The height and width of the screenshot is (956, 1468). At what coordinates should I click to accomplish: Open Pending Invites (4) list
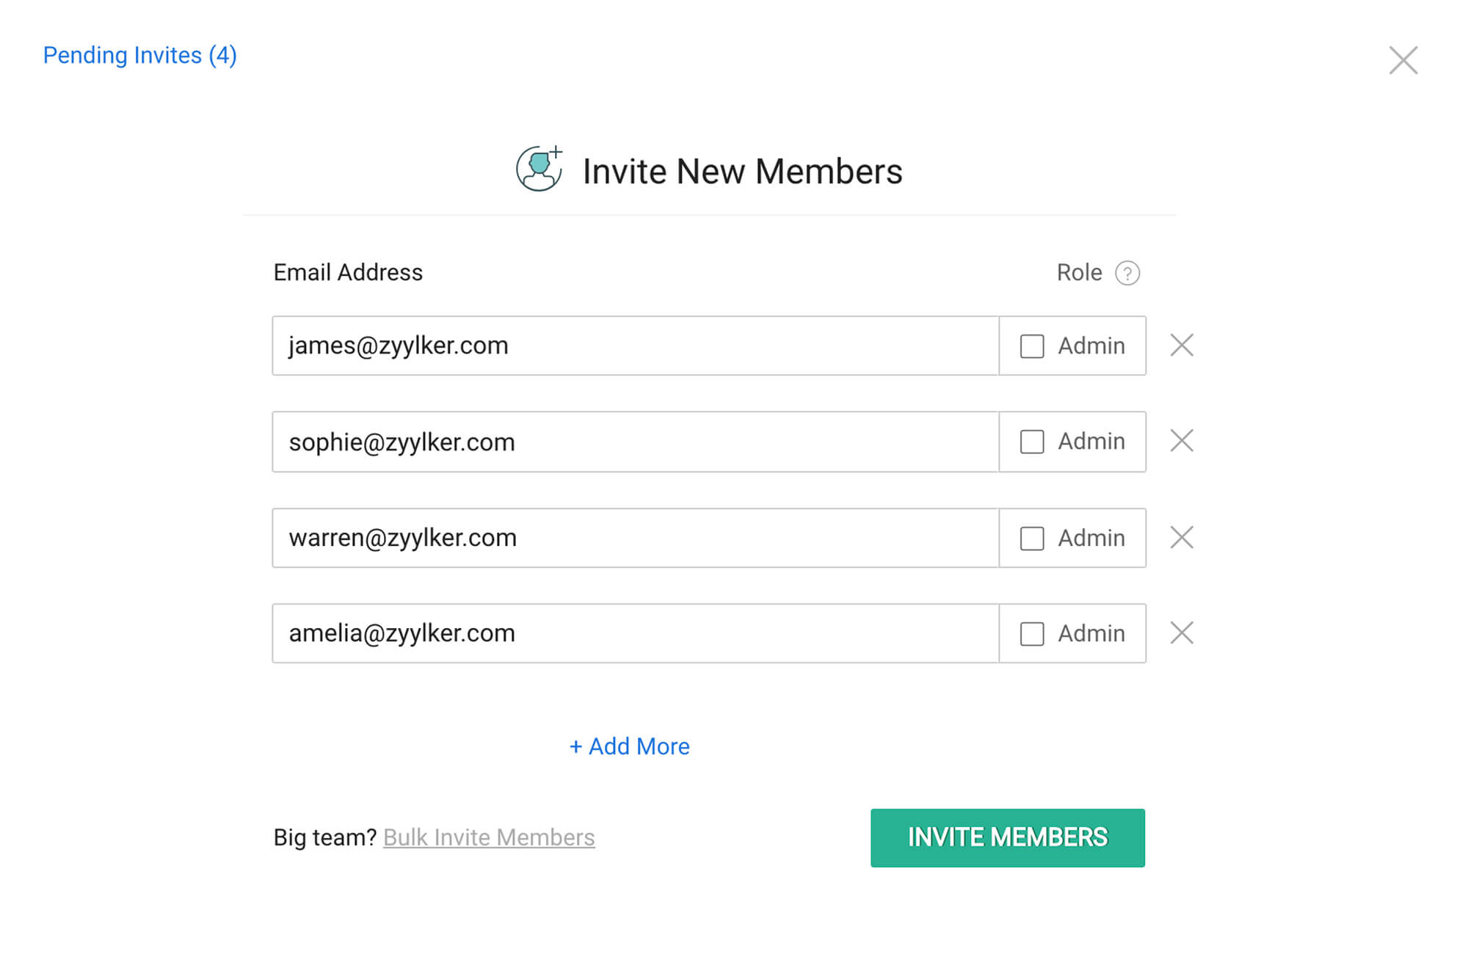[x=139, y=56]
